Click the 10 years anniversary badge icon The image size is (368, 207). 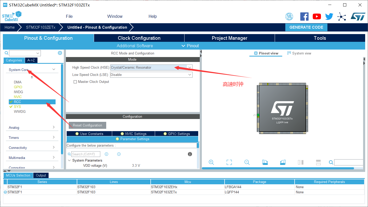click(289, 17)
